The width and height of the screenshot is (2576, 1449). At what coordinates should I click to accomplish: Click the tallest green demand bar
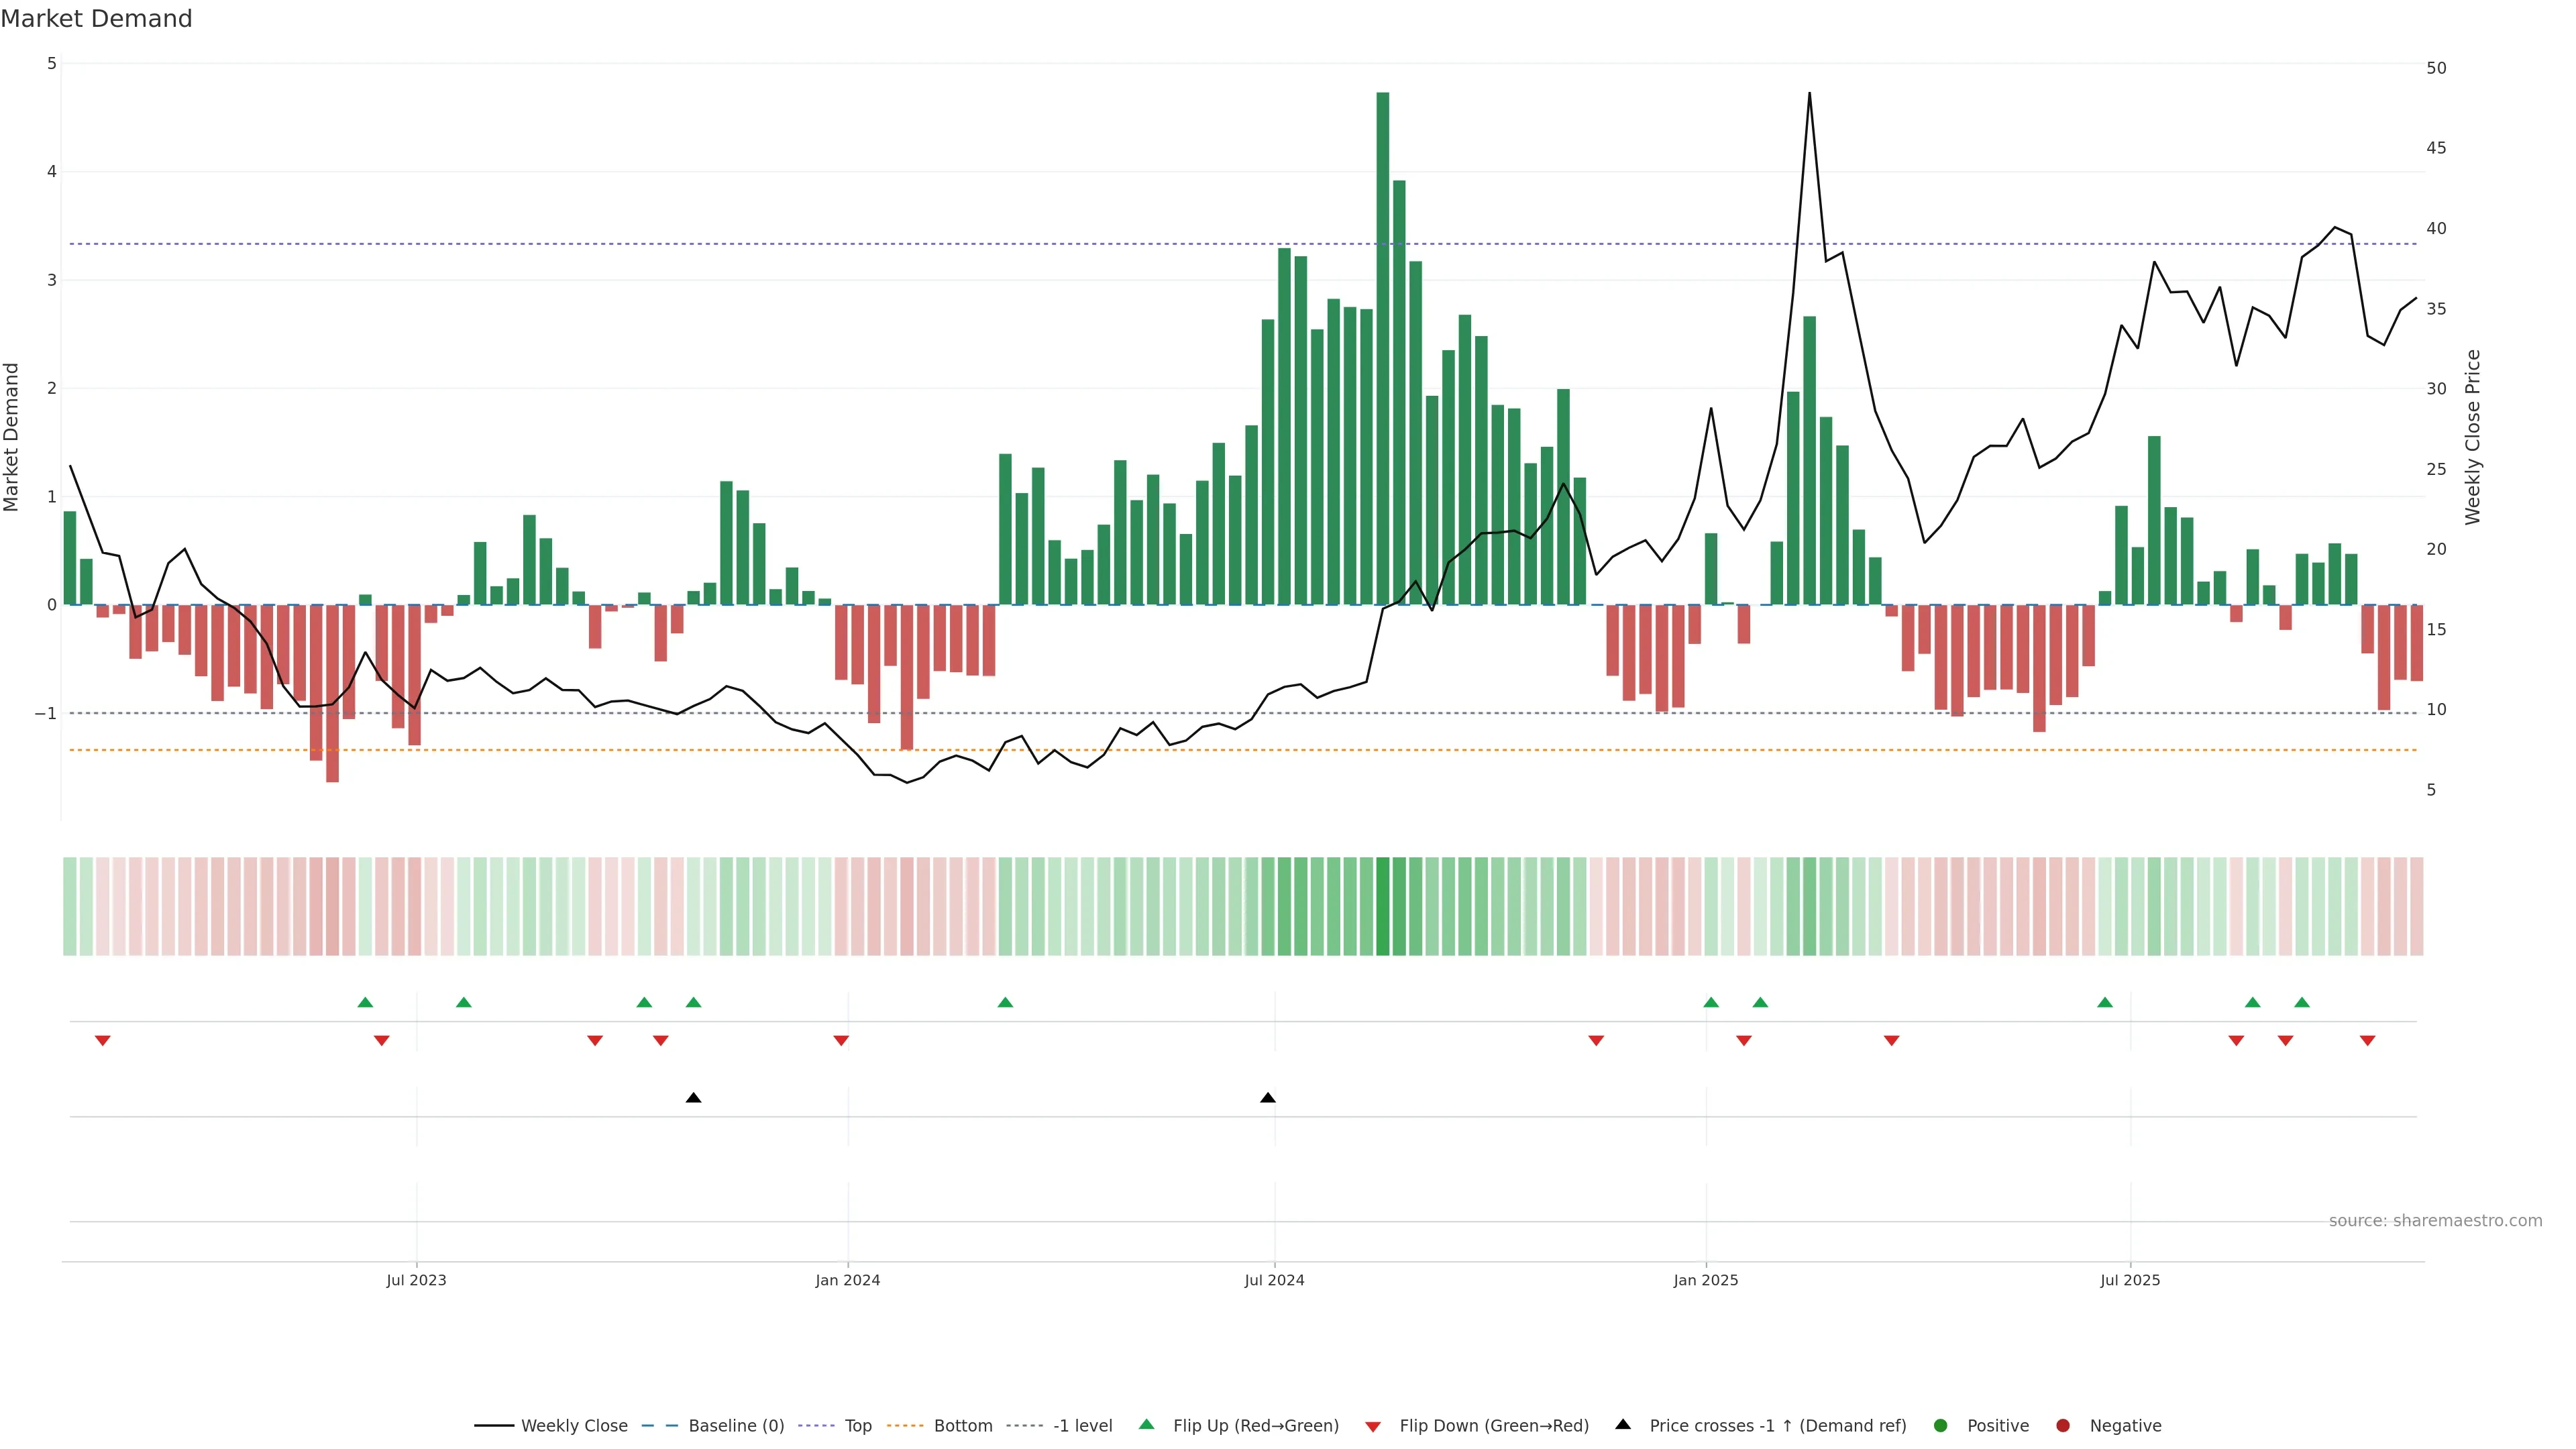pos(1383,350)
